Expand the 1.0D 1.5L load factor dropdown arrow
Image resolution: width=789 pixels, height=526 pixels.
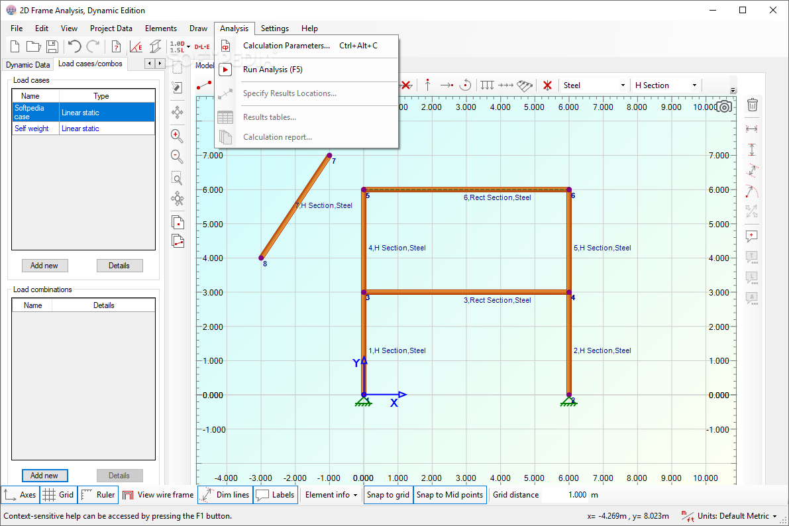tap(189, 47)
